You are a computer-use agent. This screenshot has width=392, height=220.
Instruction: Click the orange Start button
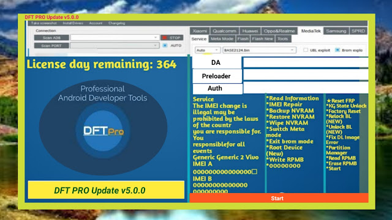(279, 198)
